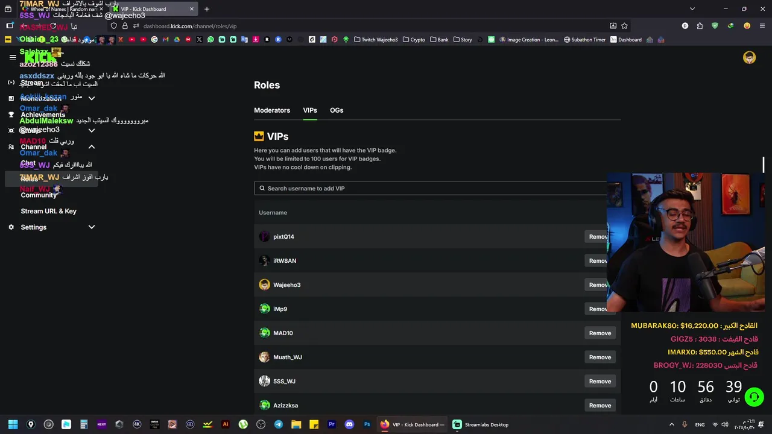The image size is (772, 434).
Task: Open the Windows Start menu
Action: coord(13,424)
